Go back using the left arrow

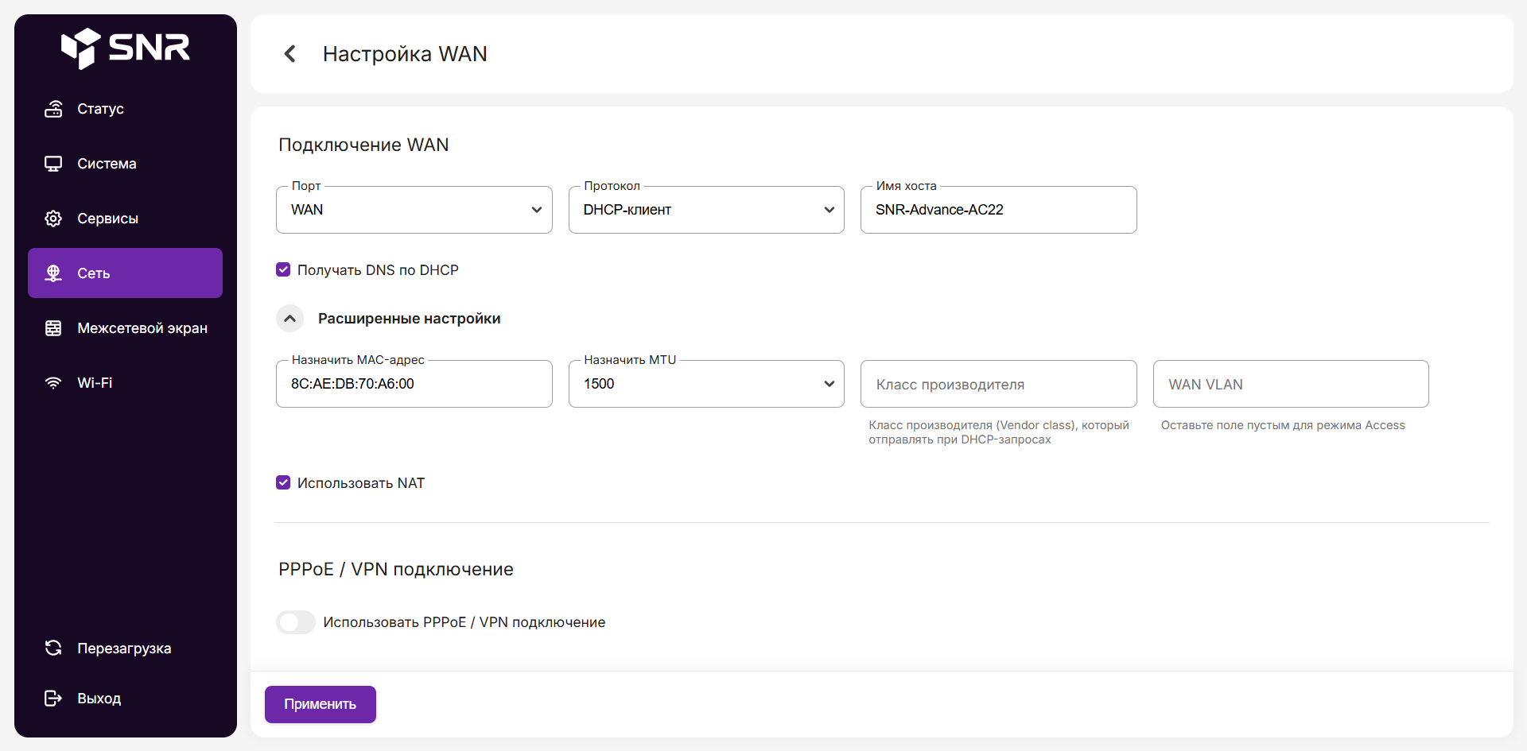pos(290,54)
